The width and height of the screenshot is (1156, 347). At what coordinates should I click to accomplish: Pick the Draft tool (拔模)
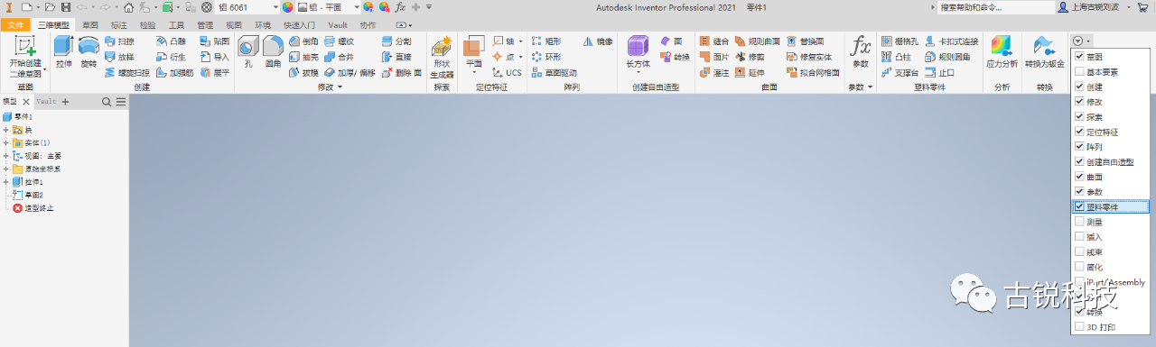click(x=303, y=72)
